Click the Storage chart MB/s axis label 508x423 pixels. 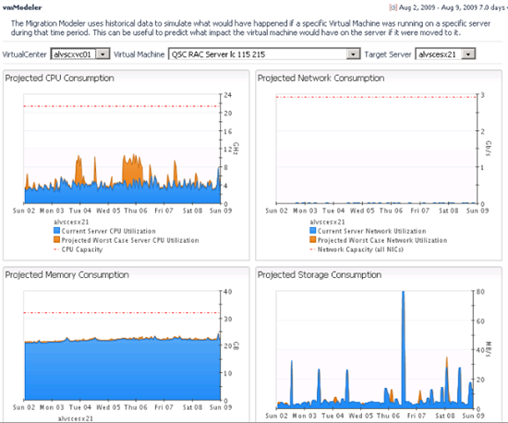pos(489,349)
